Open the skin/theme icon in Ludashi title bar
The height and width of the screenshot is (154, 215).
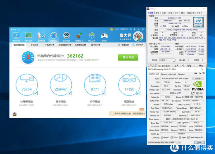point(130,29)
